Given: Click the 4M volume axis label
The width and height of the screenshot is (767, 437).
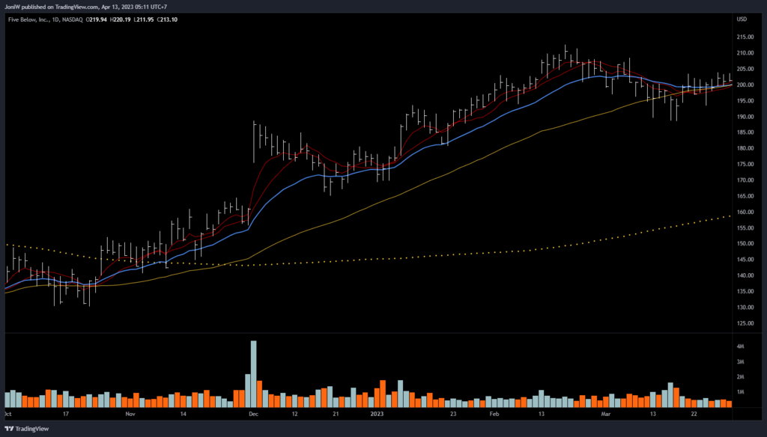Looking at the screenshot, I should (x=740, y=347).
